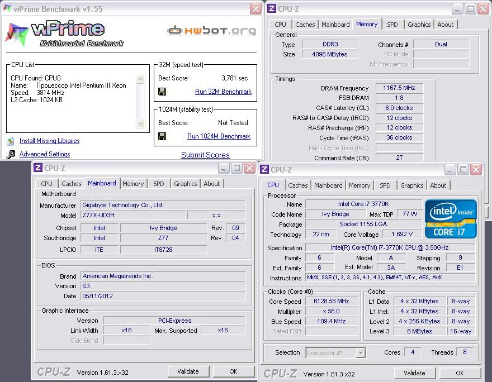Click Submit Scores link
Screen dimensions: 492x382
click(x=205, y=155)
